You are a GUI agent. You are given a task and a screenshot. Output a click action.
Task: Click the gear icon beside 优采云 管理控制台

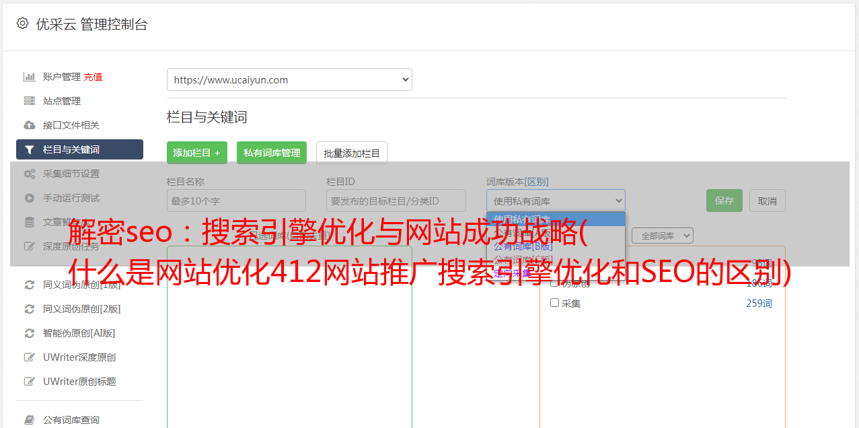(22, 24)
